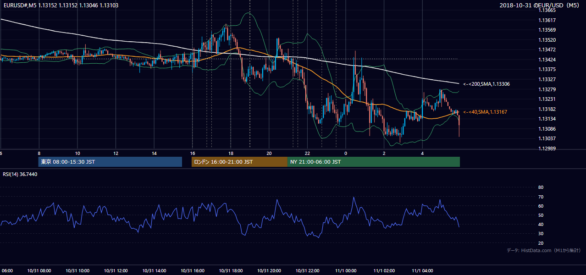
Task: Click hour label 16 under price chart
Action: pyautogui.click(x=193, y=154)
